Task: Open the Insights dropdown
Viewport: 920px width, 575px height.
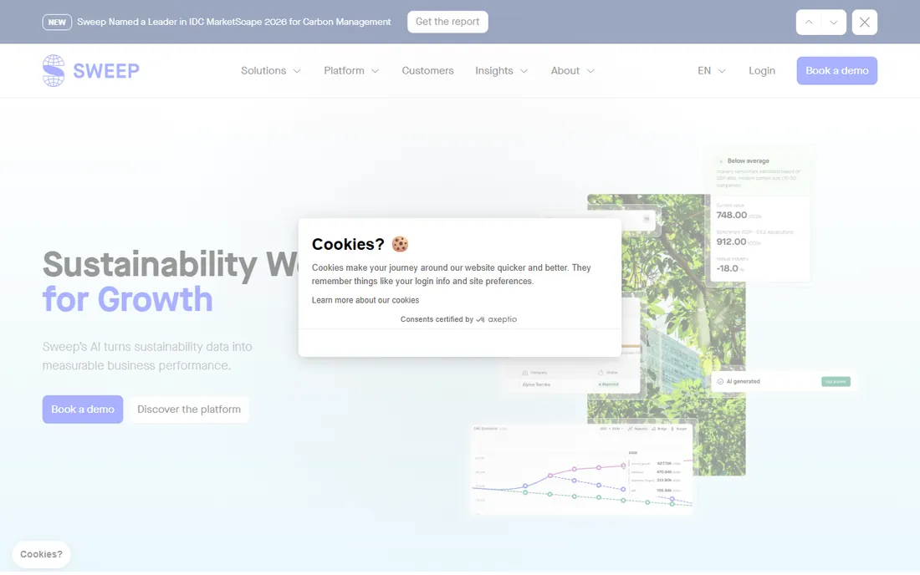Action: (x=501, y=71)
